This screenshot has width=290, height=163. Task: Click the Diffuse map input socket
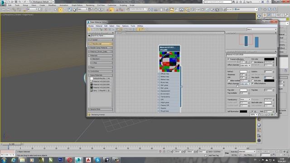point(159,74)
